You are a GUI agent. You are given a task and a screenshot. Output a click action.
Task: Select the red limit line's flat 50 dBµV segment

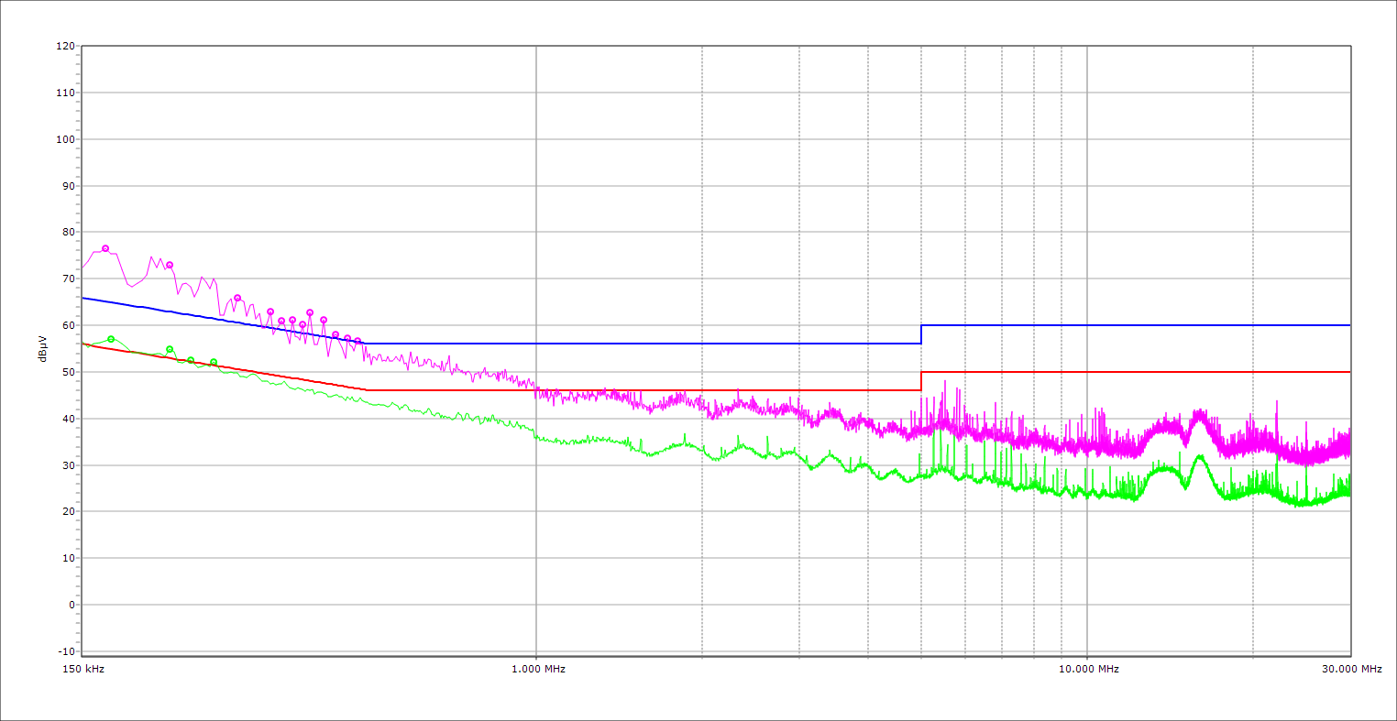1137,372
